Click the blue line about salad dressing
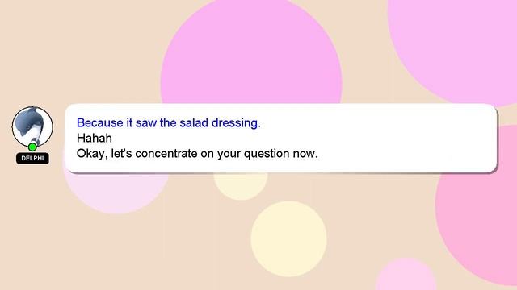Image resolution: width=517 pixels, height=290 pixels. [169, 123]
